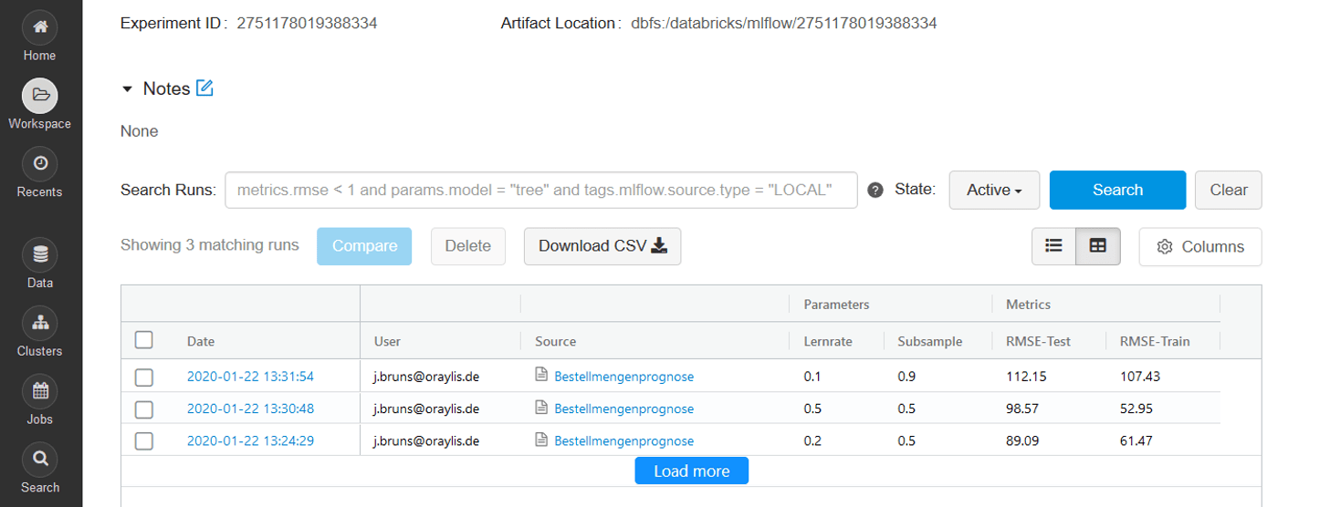The width and height of the screenshot is (1330, 507).
Task: Load more runs
Action: (x=692, y=471)
